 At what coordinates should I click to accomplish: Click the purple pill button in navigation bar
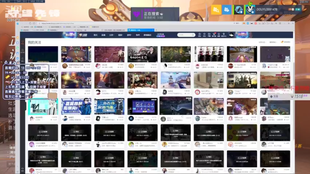[160, 36]
